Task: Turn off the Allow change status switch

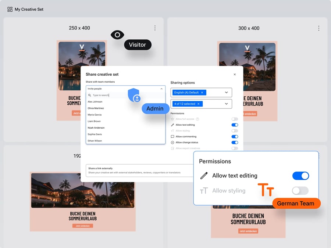Action: [235, 143]
